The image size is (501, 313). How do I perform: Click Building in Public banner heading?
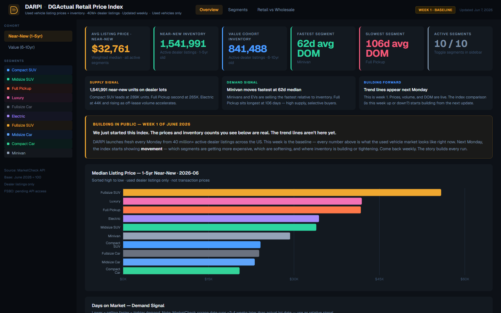[142, 124]
